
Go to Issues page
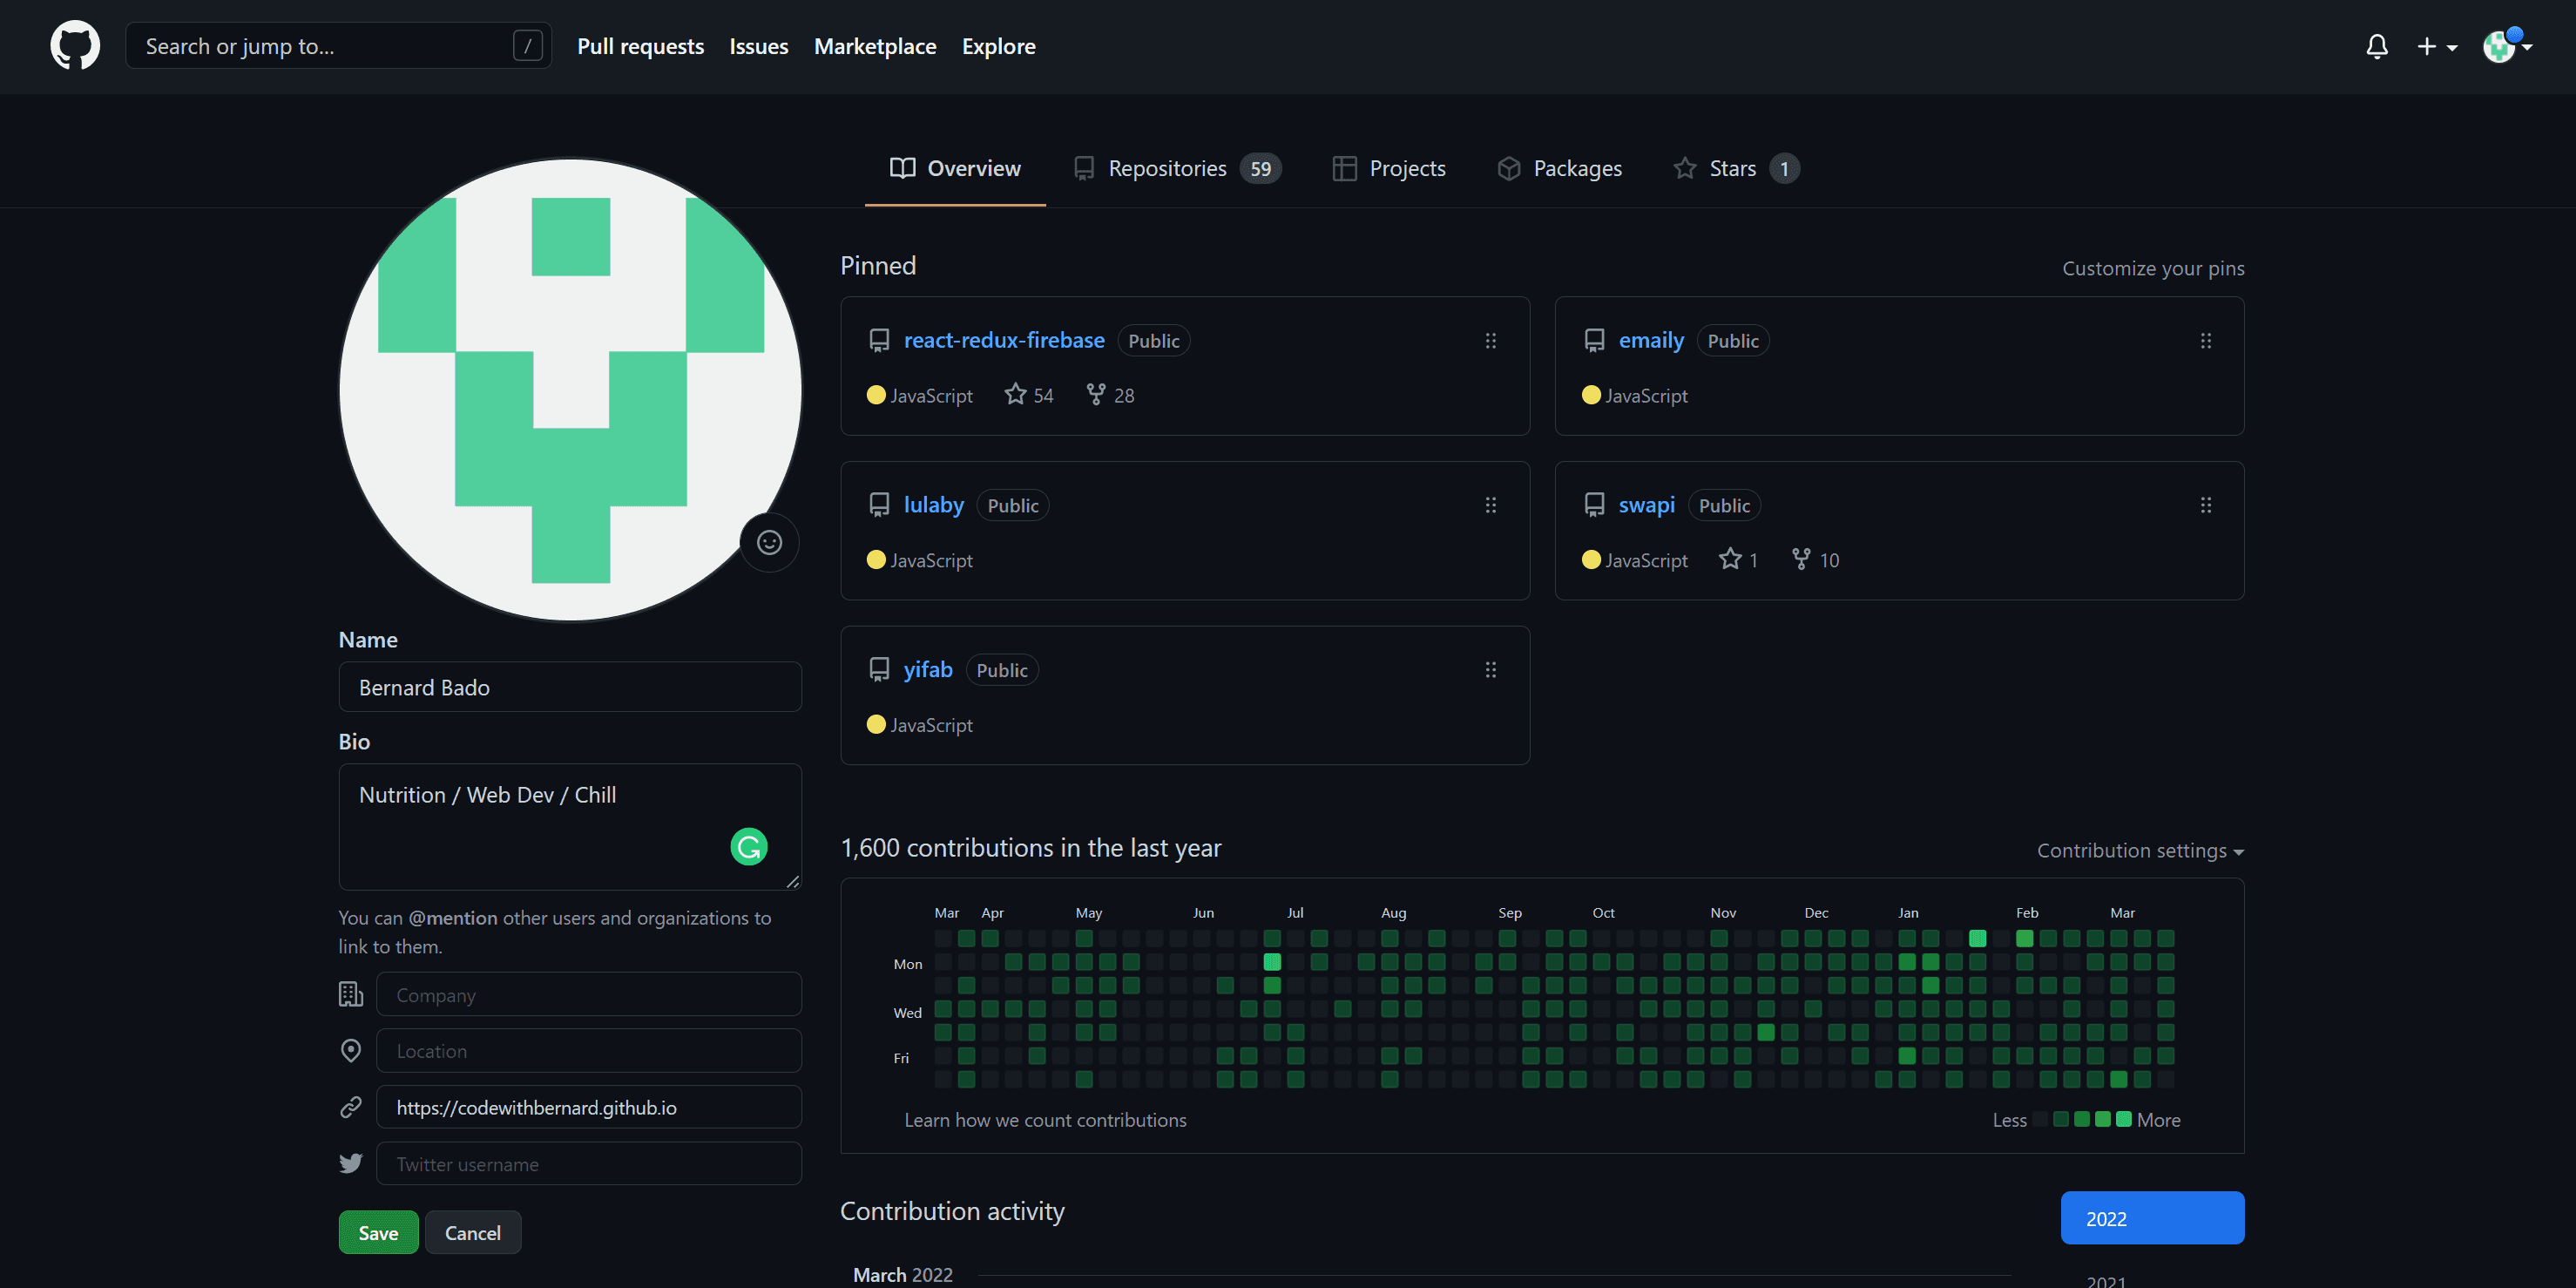[x=759, y=46]
